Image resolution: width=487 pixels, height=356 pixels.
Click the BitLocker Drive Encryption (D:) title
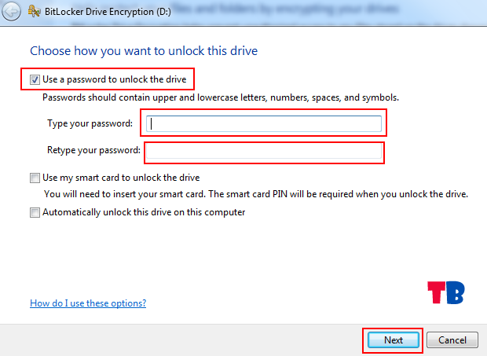coord(108,12)
